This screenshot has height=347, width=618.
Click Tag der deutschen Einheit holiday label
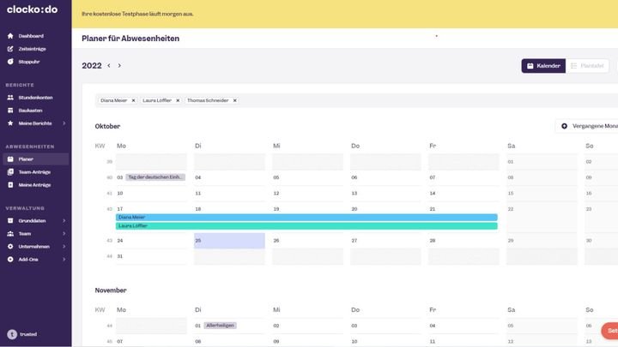tap(155, 177)
